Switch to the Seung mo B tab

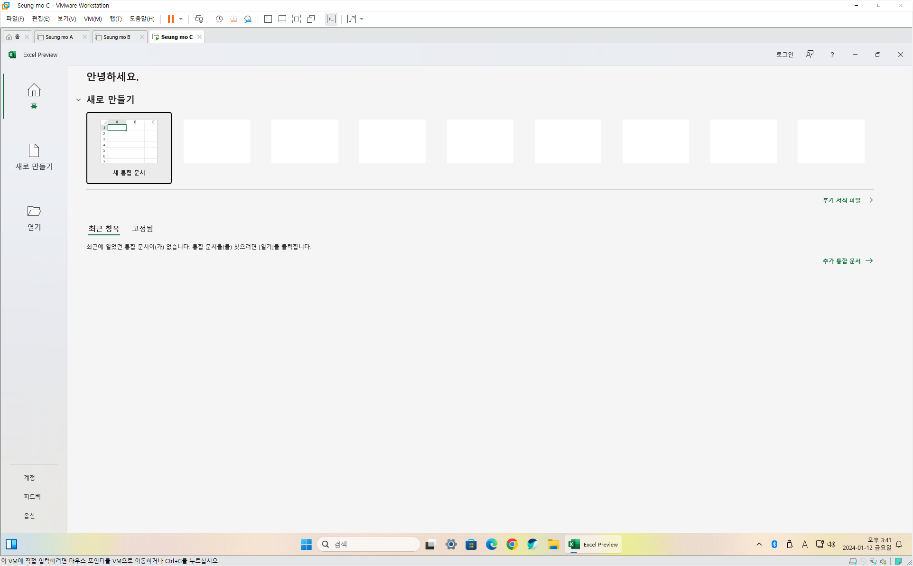117,37
